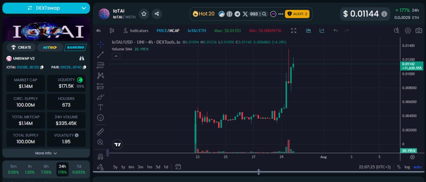
Task: Click the fullscreen chart icon
Action: coord(294,30)
